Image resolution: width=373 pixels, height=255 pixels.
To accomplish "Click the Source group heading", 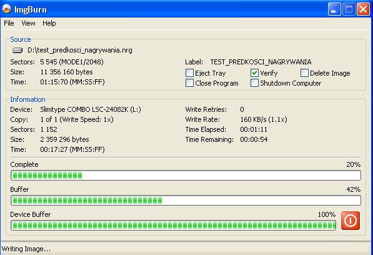I will (x=21, y=39).
